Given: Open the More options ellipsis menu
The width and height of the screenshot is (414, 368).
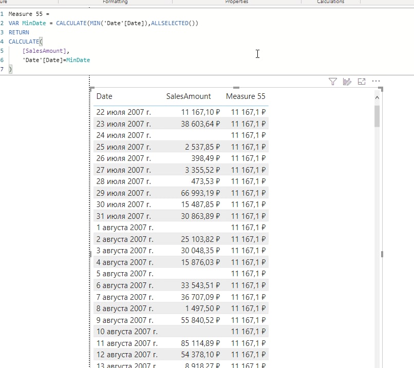Looking at the screenshot, I should click(375, 81).
